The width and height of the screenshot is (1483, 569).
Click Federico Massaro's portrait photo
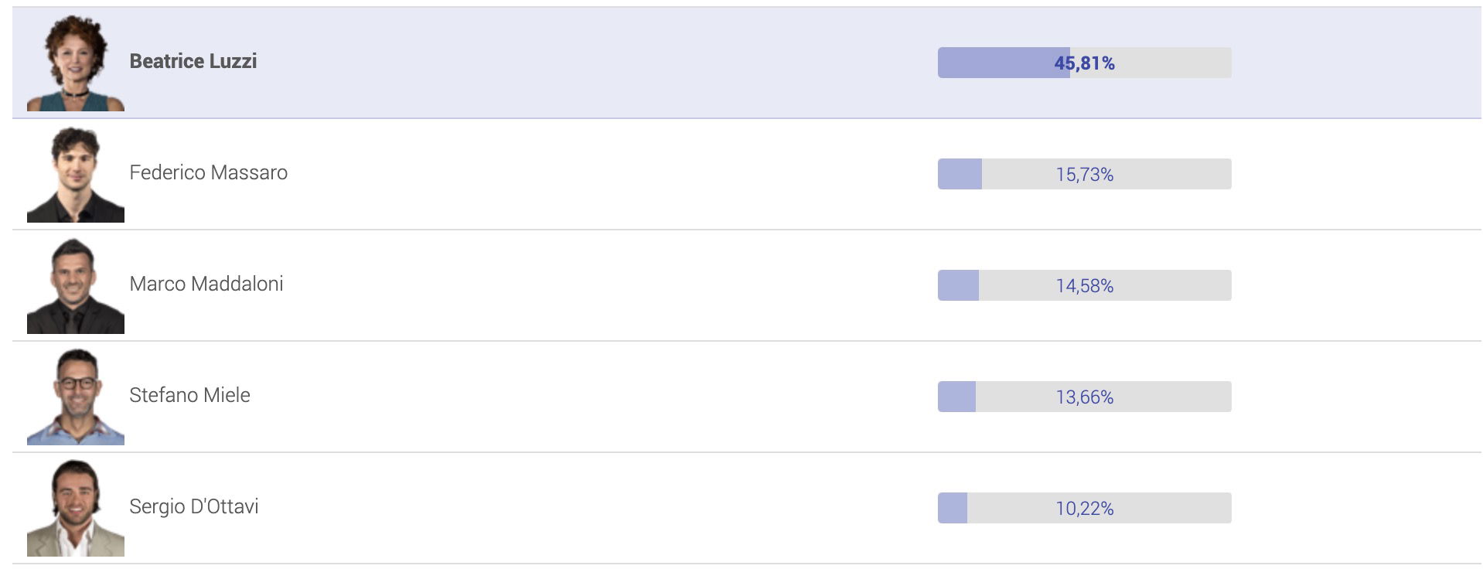[x=76, y=174]
